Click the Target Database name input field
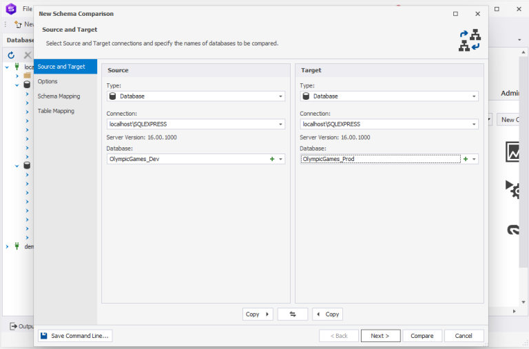529x349 pixels. click(380, 159)
